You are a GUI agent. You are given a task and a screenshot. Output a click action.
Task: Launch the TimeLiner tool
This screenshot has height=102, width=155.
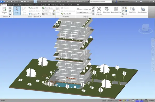coord(106,10)
